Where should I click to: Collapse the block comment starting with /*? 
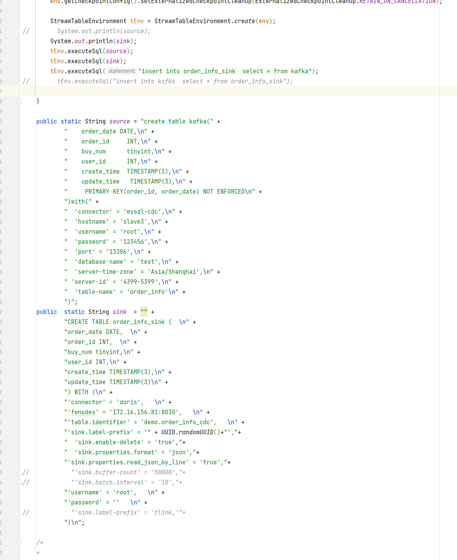(19, 543)
